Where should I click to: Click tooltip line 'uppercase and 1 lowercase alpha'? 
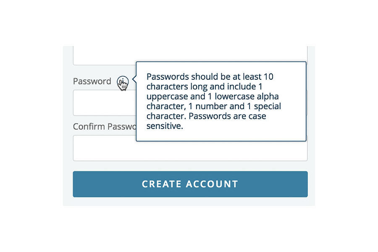[213, 96]
